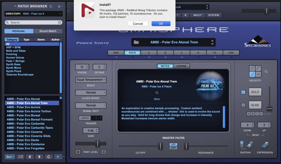Select the linear velocity curve icon
Viewport: 281px width, 164px height.
pos(252,68)
